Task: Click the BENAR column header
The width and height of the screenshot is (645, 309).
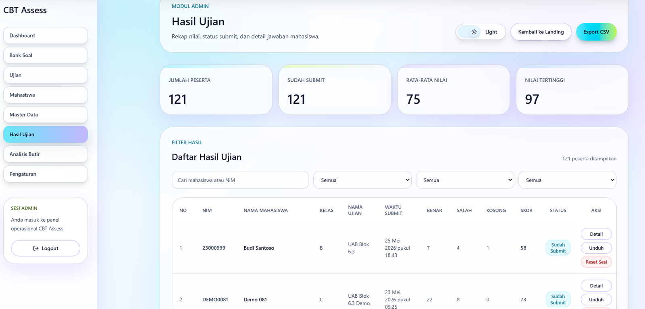Action: tap(435, 210)
